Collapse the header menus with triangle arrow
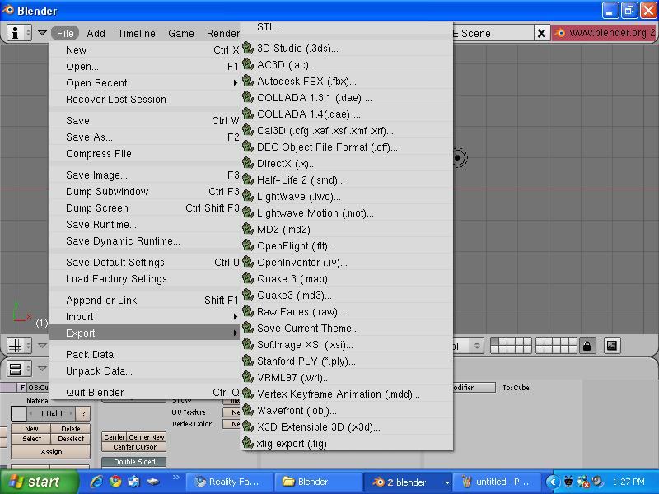The image size is (659, 494). [42, 33]
